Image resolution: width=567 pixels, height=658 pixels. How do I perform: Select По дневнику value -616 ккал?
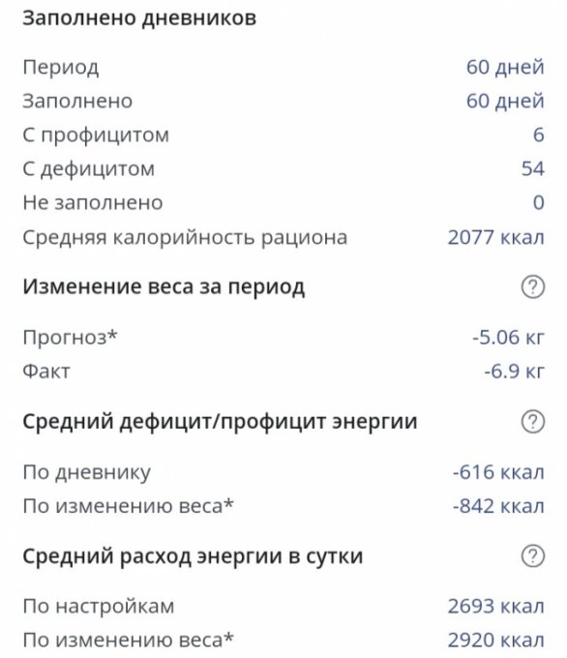498,472
